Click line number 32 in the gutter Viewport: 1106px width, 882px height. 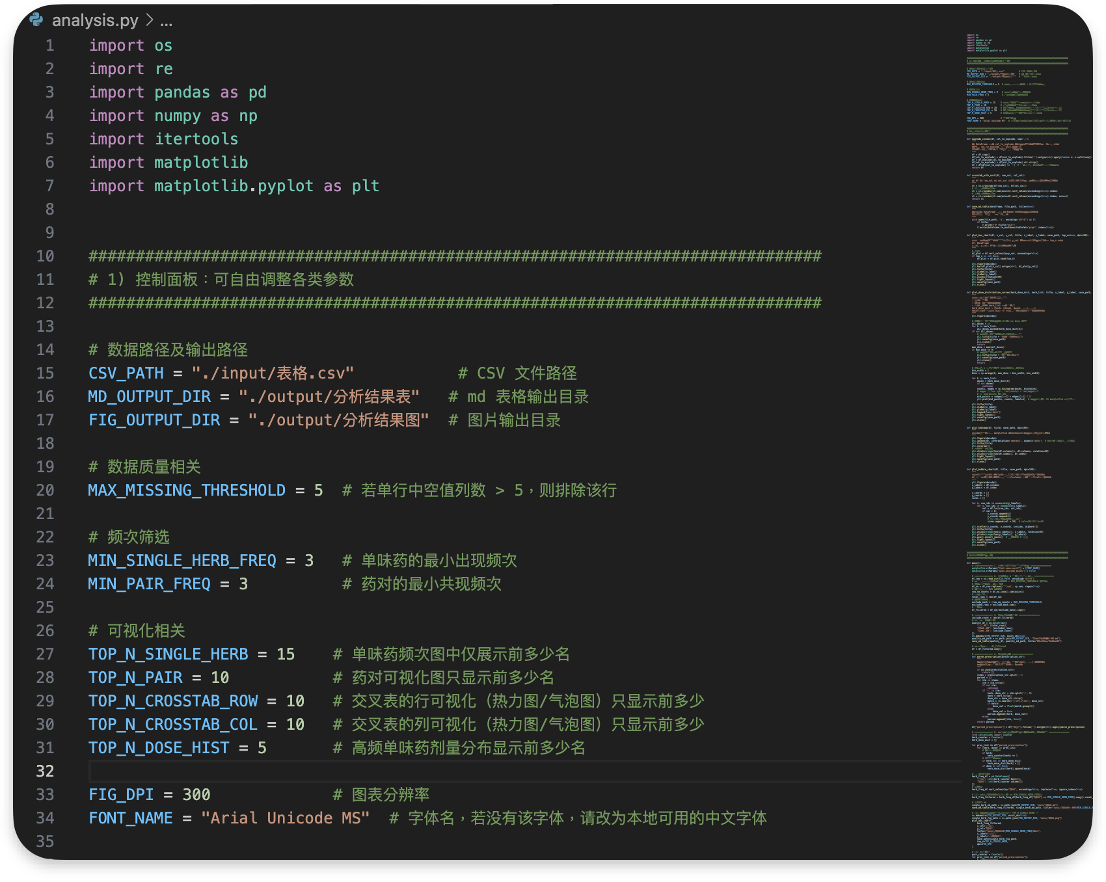pos(45,771)
